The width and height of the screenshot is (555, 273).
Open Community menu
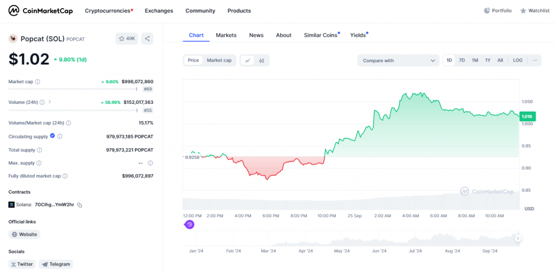[201, 11]
